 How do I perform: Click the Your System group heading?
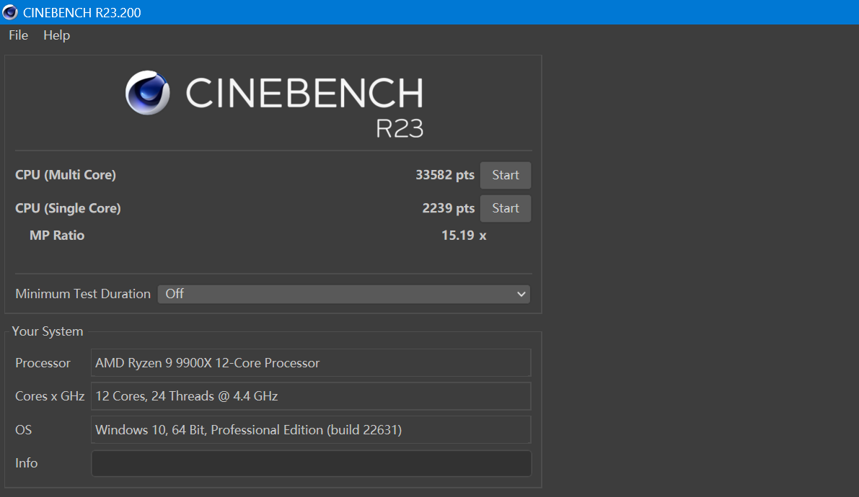coord(48,331)
